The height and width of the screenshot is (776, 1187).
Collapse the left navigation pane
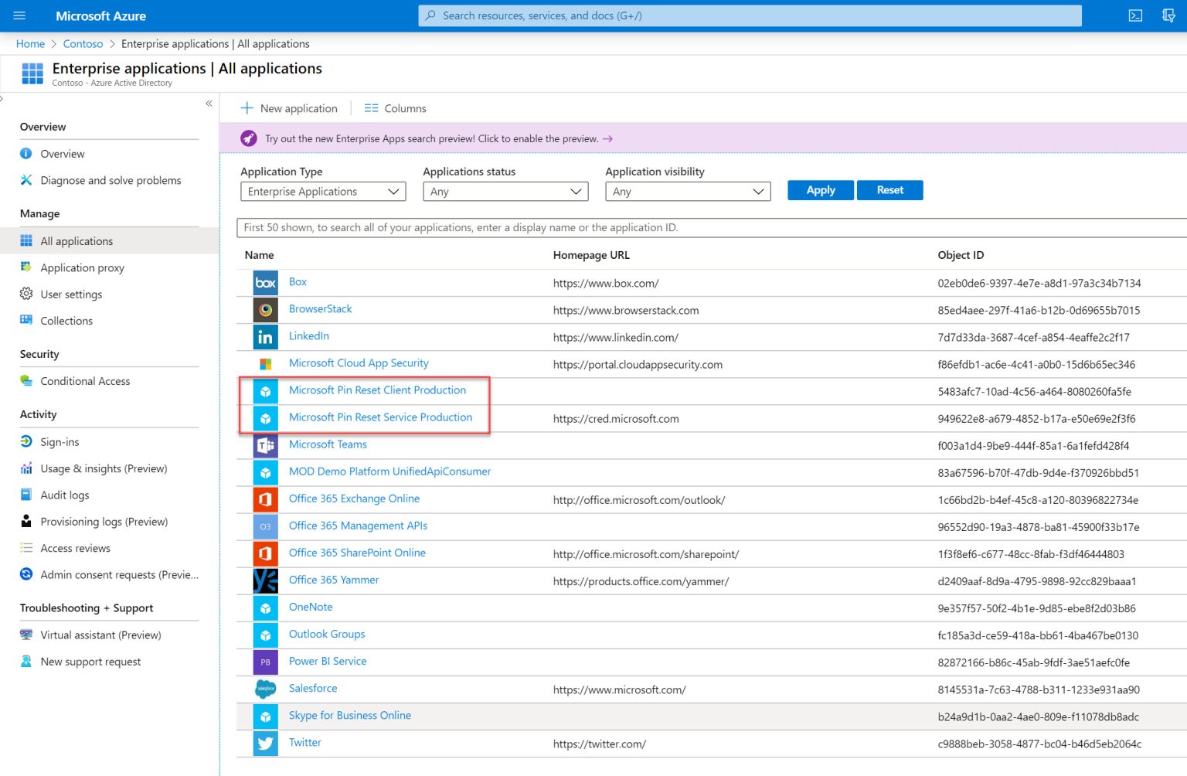tap(209, 103)
